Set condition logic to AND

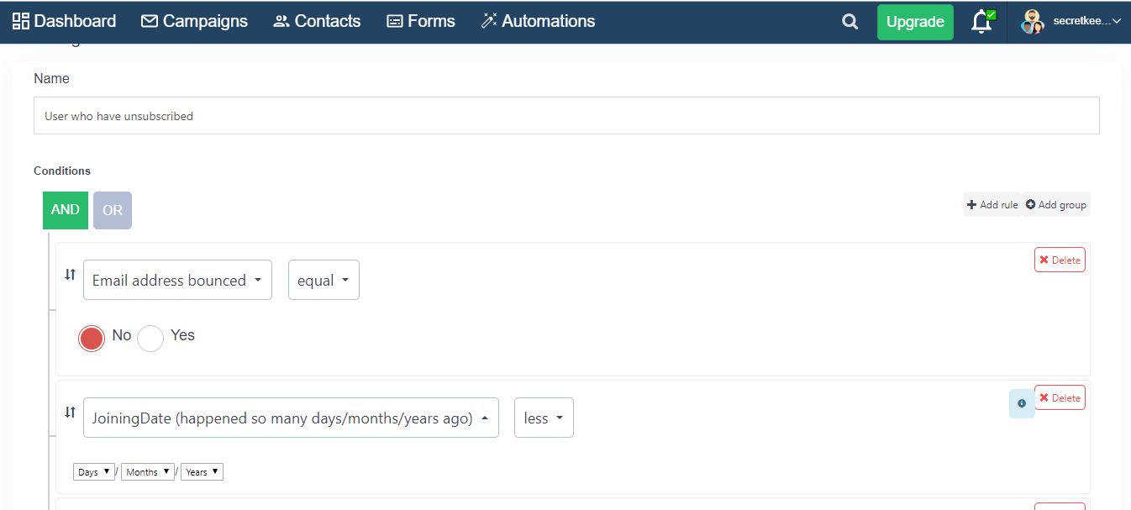pos(66,210)
